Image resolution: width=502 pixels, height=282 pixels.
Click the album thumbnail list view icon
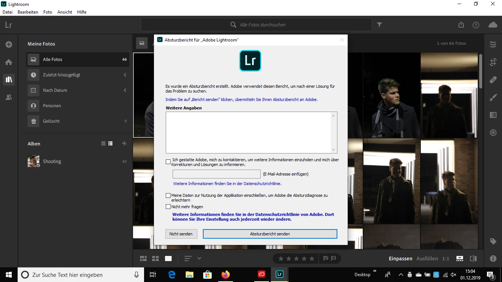(x=110, y=144)
